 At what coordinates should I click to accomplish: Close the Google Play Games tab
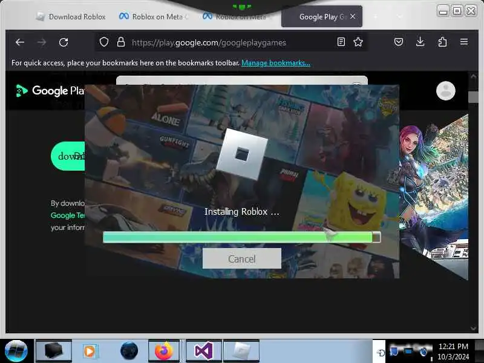[x=353, y=17]
